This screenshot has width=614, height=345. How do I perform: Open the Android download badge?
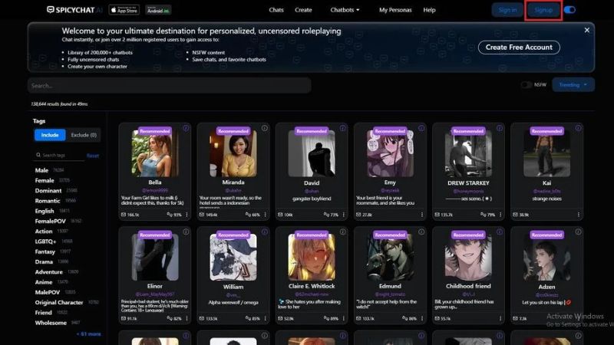158,10
